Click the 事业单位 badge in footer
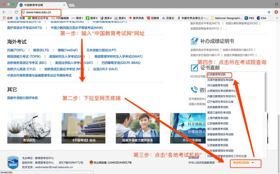Viewport: 280px width, 174px height. point(13,163)
